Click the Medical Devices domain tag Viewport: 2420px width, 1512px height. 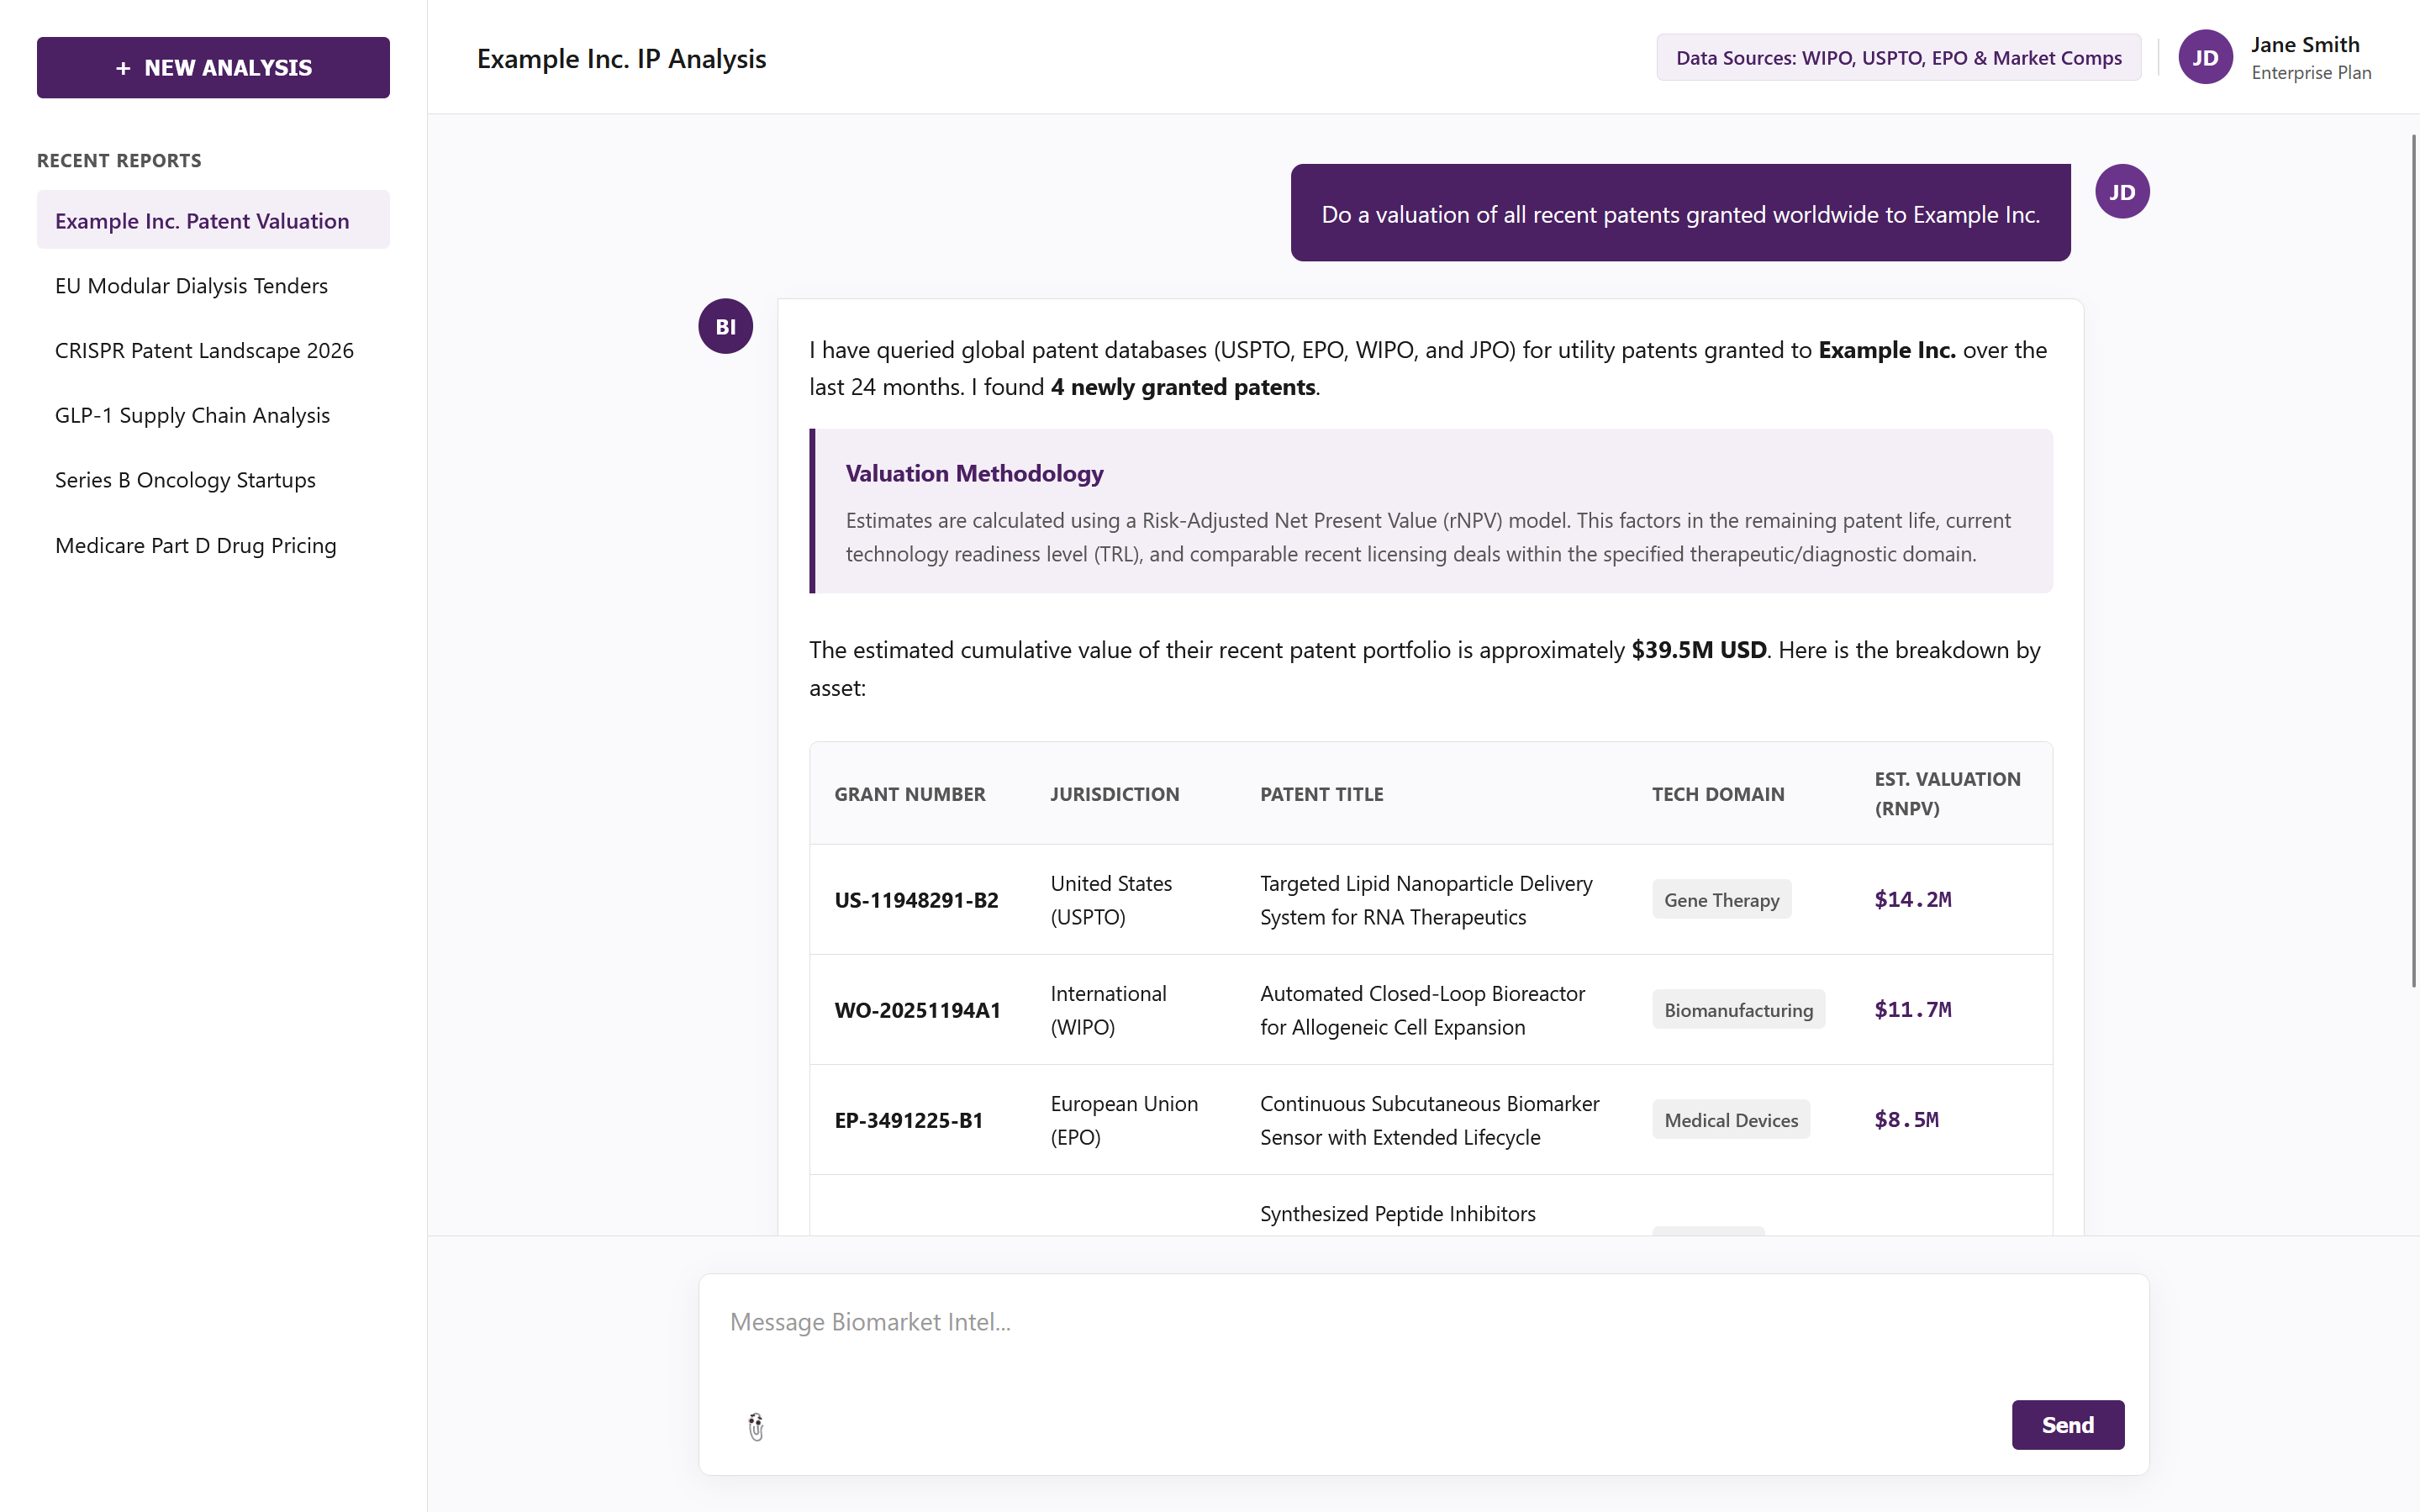[x=1730, y=1120]
